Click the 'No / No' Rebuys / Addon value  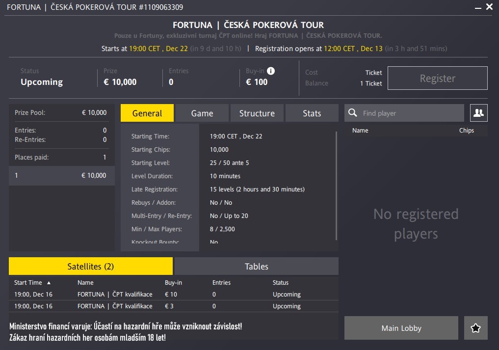pyautogui.click(x=221, y=203)
